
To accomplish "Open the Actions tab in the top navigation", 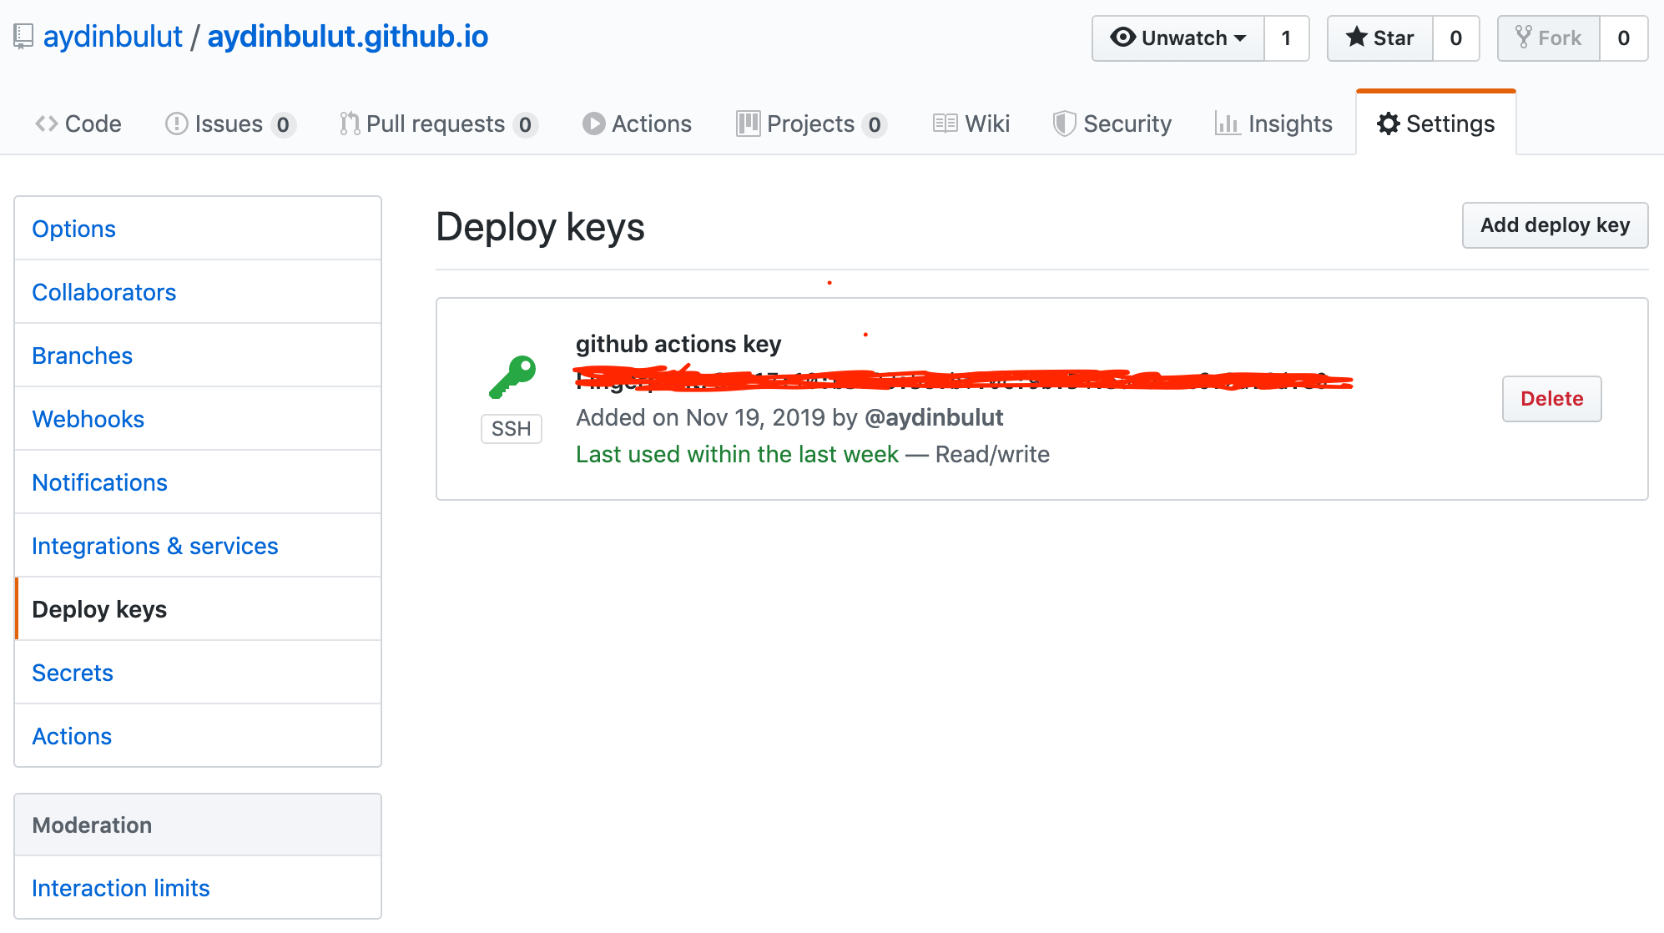I will coord(638,124).
